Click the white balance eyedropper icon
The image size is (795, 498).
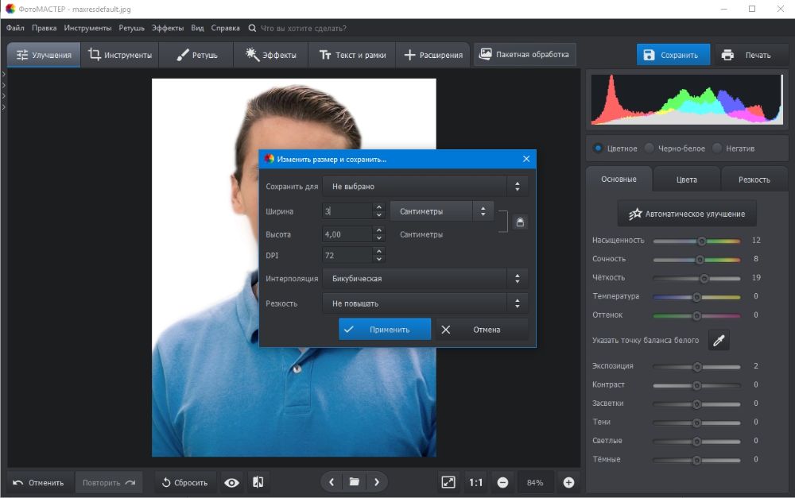(719, 341)
